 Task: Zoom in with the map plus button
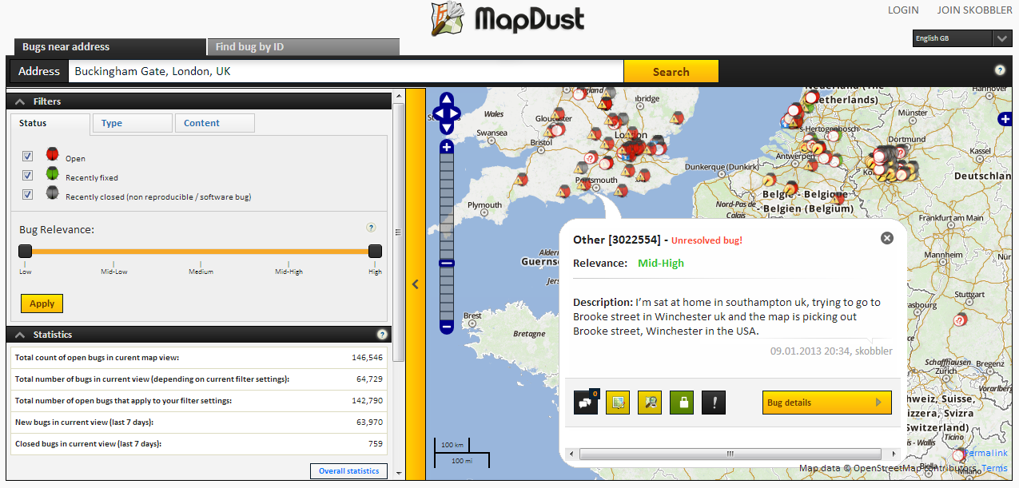[x=447, y=147]
